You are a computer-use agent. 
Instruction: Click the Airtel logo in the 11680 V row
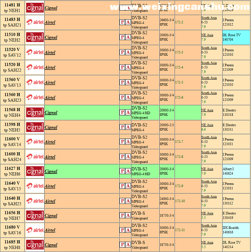35,230
